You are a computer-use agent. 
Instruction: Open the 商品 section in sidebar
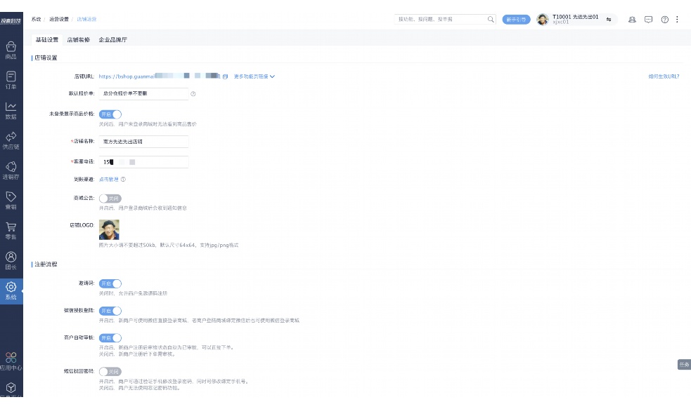(11, 51)
